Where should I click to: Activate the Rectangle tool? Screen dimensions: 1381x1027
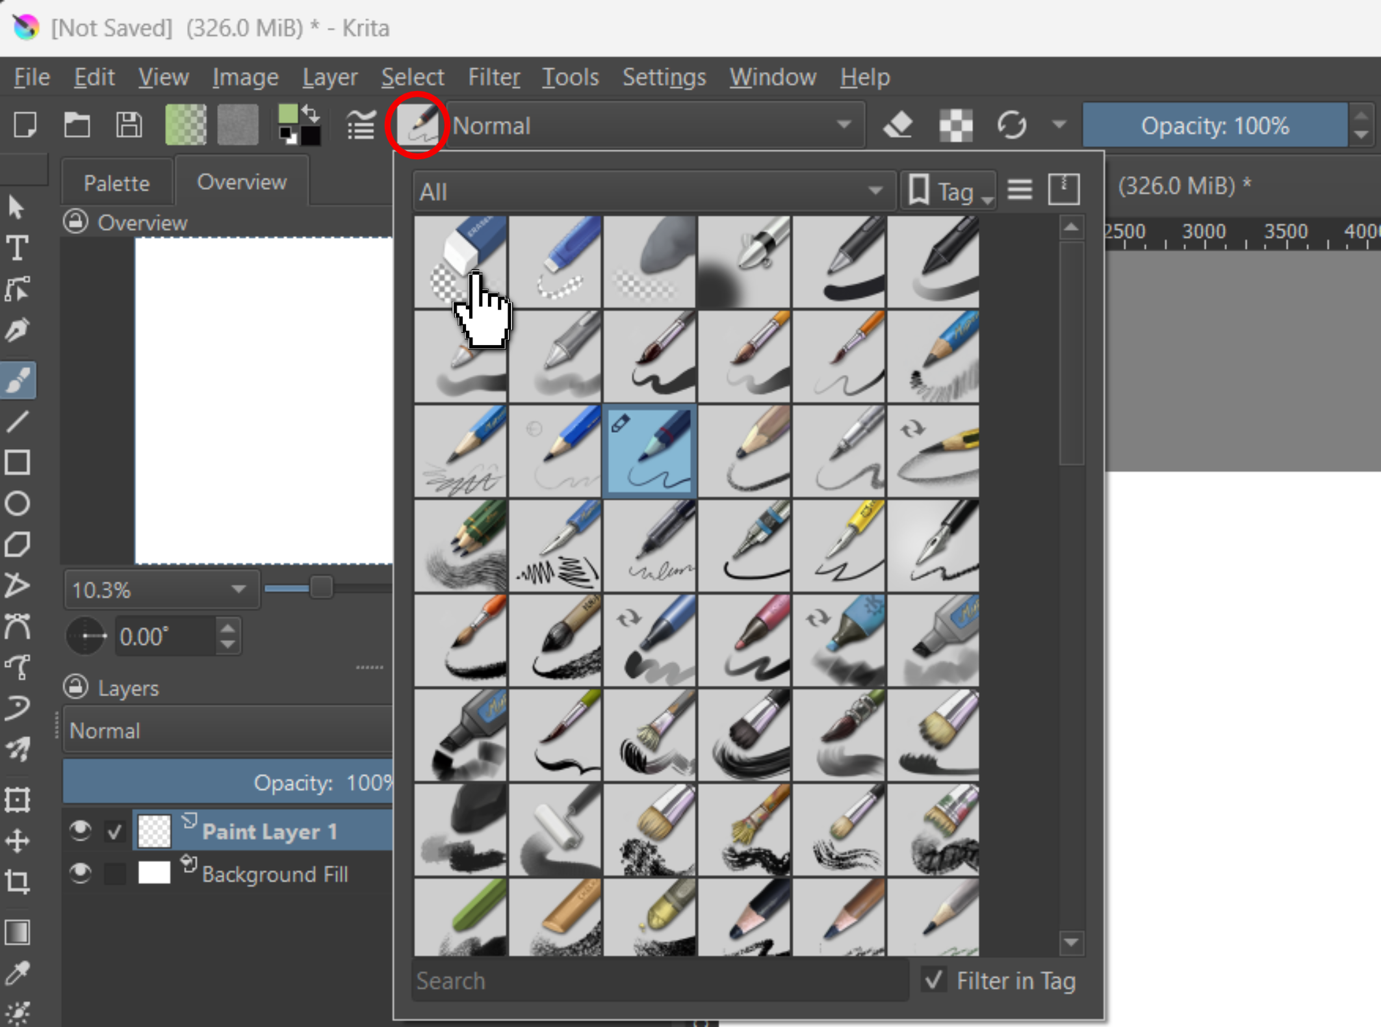click(19, 462)
